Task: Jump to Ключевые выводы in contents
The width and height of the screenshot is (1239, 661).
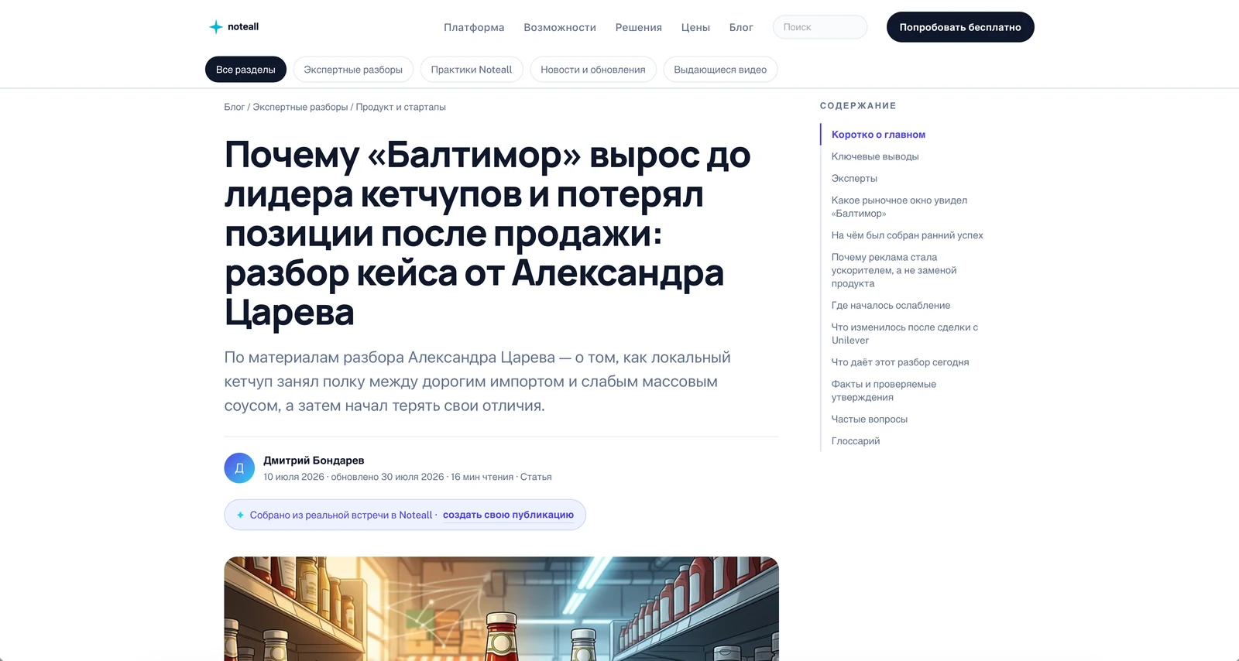Action: [x=875, y=156]
